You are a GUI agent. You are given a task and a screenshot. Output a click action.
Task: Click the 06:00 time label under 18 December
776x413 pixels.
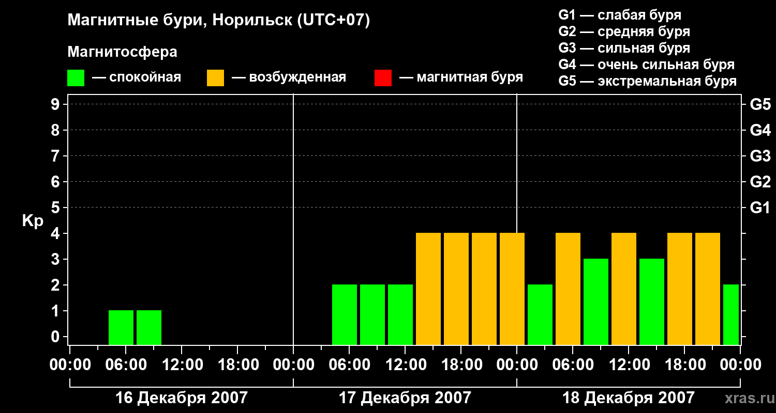pyautogui.click(x=572, y=365)
